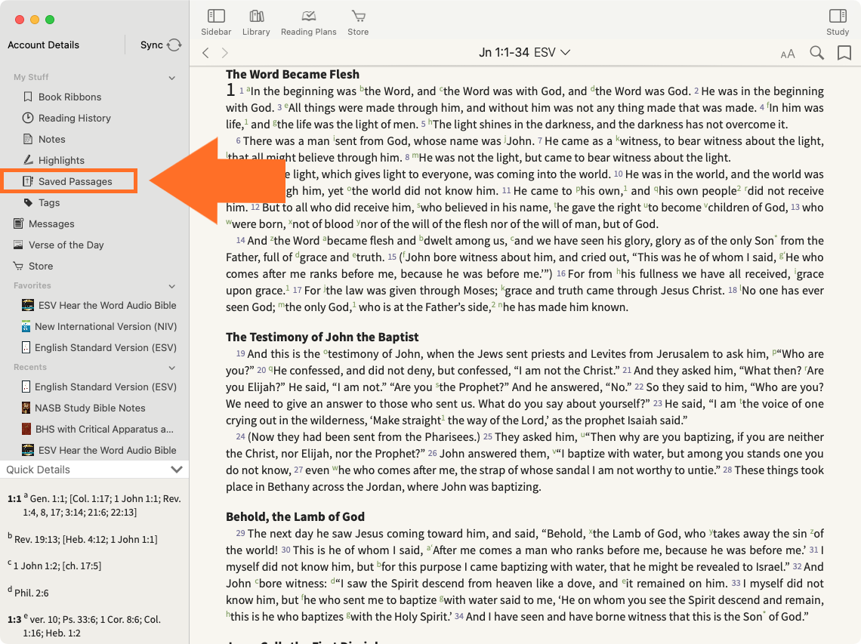
Task: Click the Sync label
Action: 152,45
